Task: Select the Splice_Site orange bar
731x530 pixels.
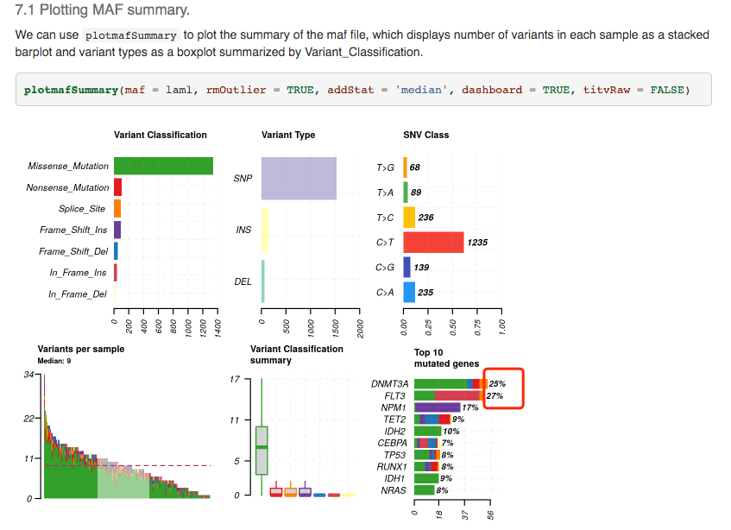Action: tap(117, 208)
